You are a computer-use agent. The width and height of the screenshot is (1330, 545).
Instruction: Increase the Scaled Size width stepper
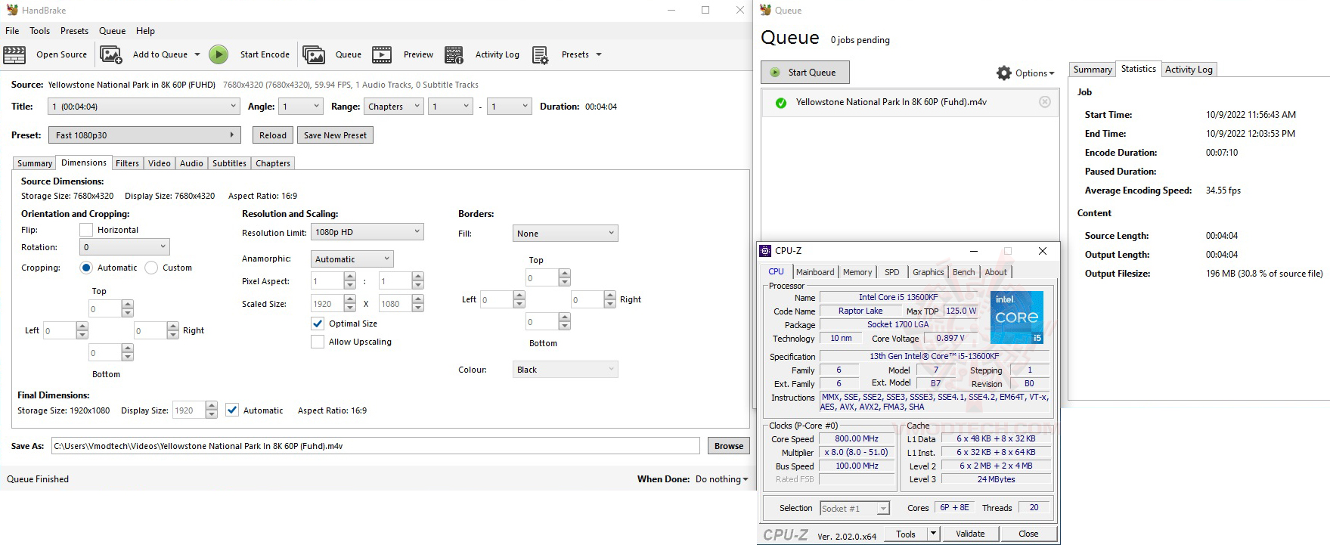pos(349,299)
